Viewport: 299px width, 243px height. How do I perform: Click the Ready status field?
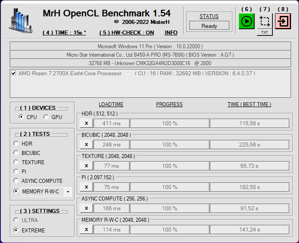click(x=209, y=26)
